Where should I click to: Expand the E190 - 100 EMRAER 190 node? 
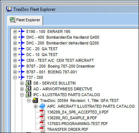15,31
